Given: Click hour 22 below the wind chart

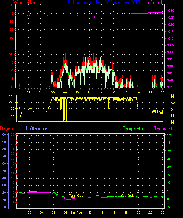Looking at the screenshot, I should pos(150,92).
